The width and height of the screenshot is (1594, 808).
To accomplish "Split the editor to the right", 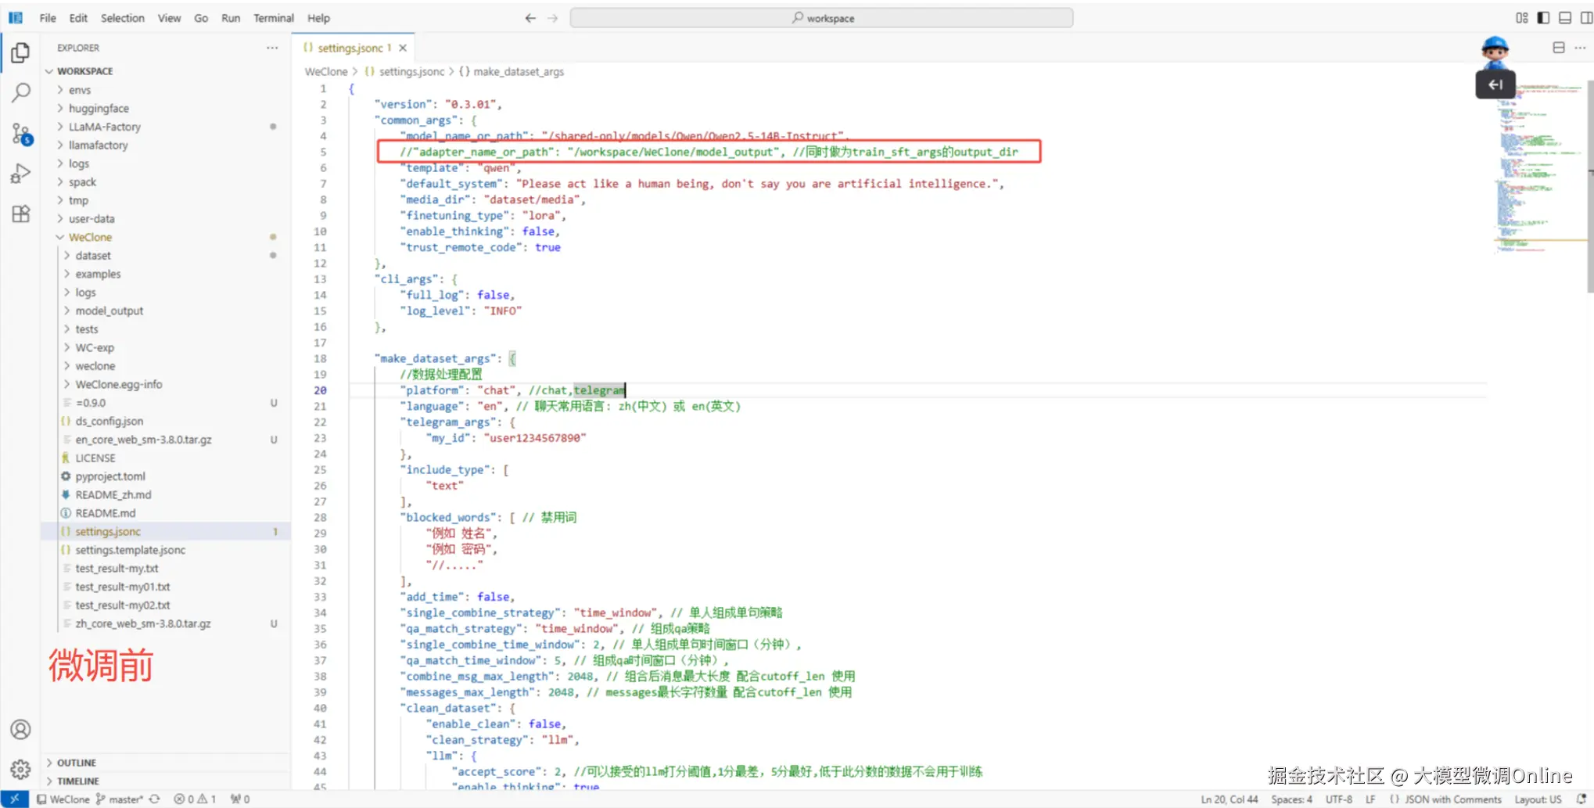I will [1559, 48].
